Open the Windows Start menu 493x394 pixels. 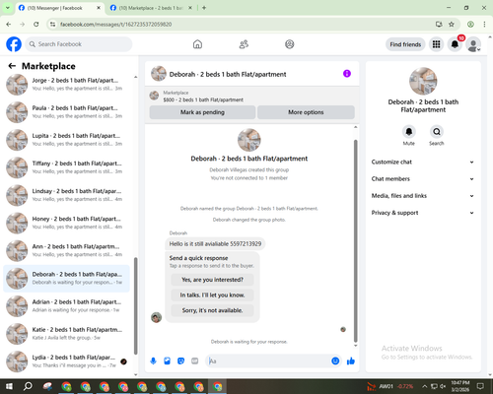(9, 386)
